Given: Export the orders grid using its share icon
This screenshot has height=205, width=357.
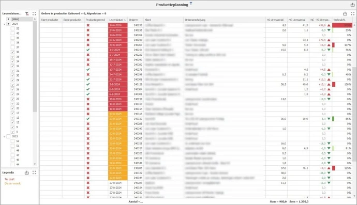Looking at the screenshot, I should point(345,13).
